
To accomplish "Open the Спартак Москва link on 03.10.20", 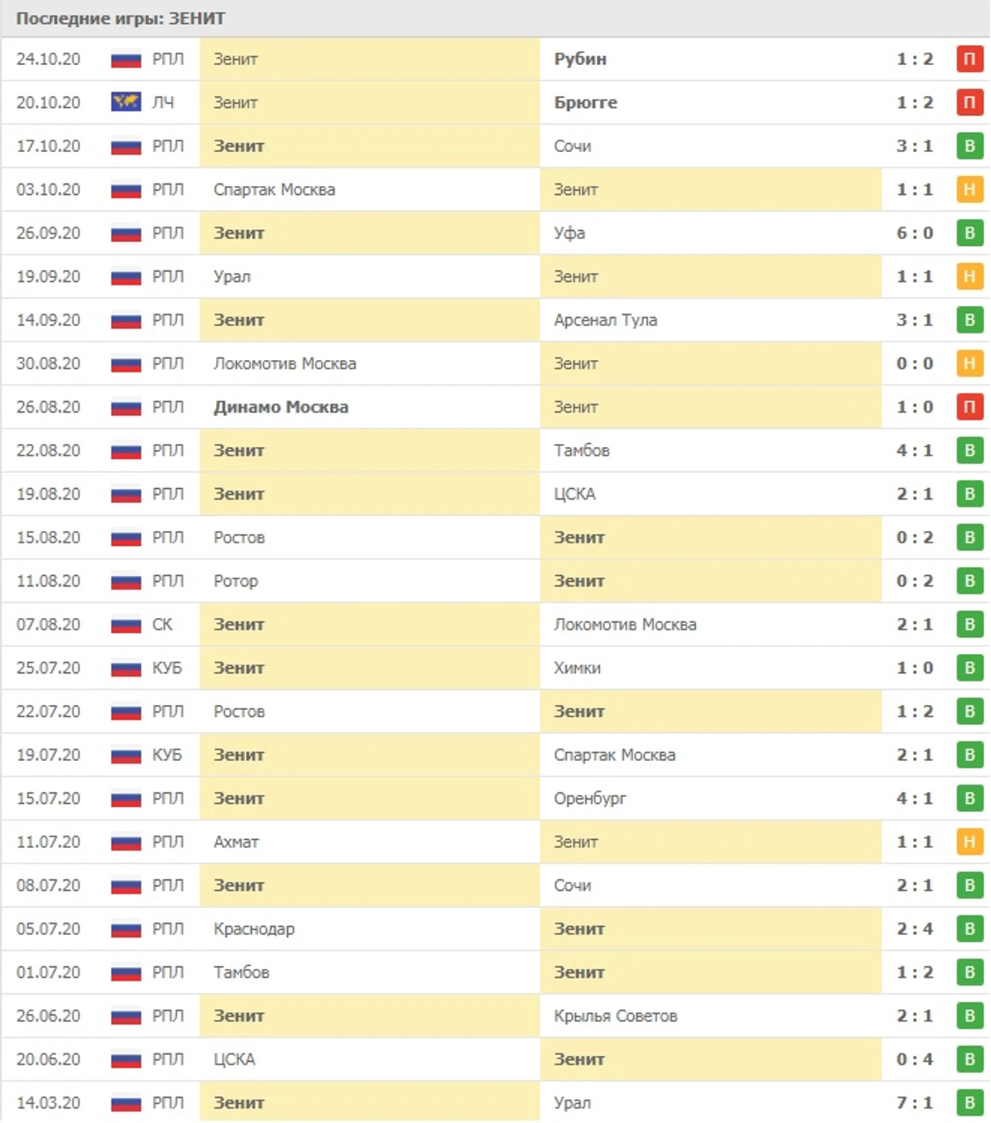I will pos(274,189).
